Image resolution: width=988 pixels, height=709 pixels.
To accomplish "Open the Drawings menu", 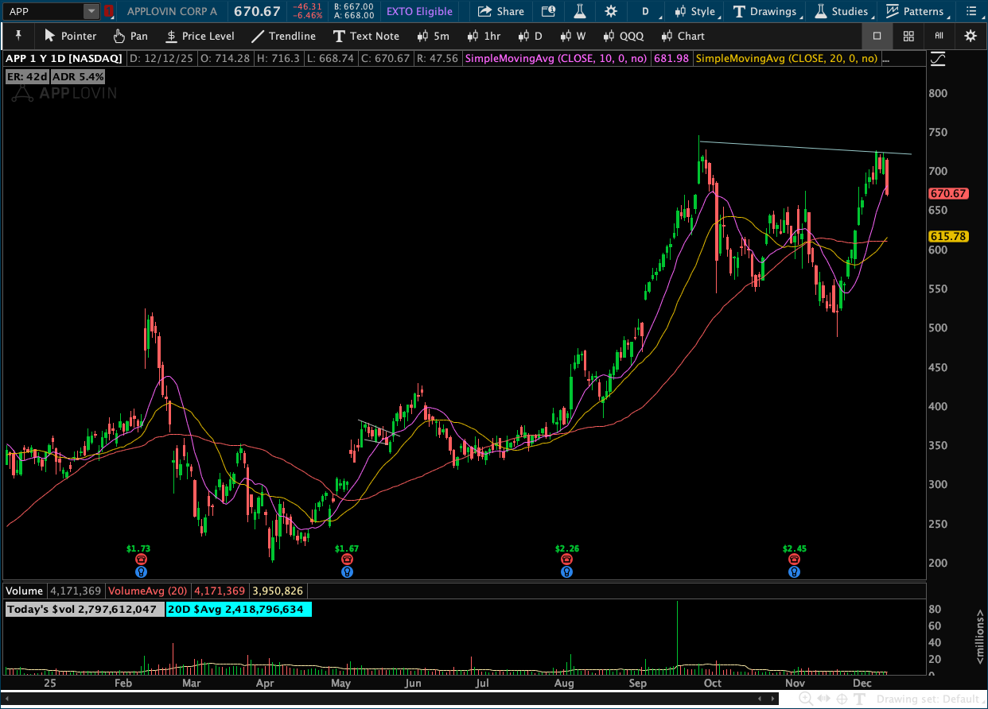I will [765, 11].
